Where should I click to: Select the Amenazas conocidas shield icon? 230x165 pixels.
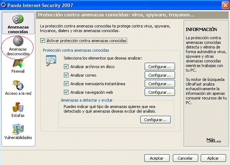[x=18, y=20]
